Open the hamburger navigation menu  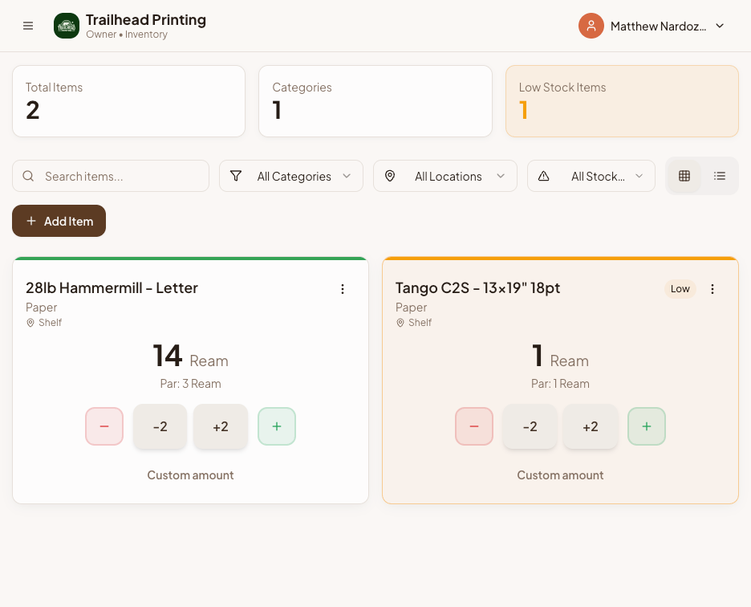[28, 25]
